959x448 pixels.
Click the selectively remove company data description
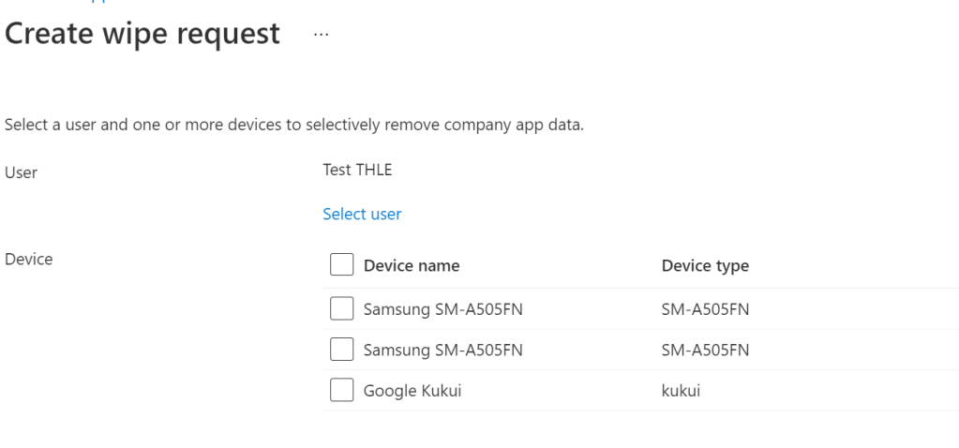294,125
